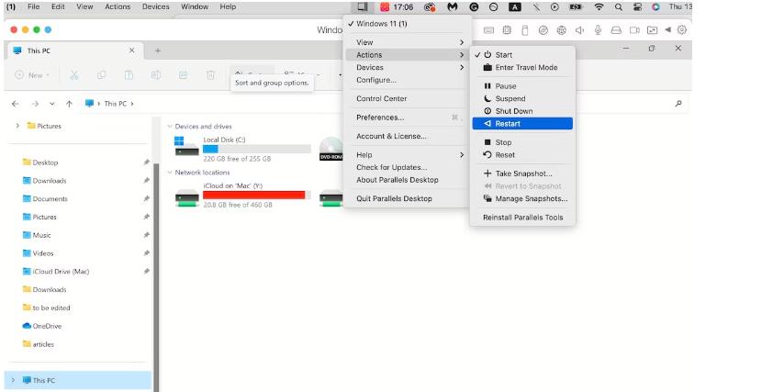The height and width of the screenshot is (392, 784).
Task: Go up one level with the up arrow
Action: pos(69,104)
